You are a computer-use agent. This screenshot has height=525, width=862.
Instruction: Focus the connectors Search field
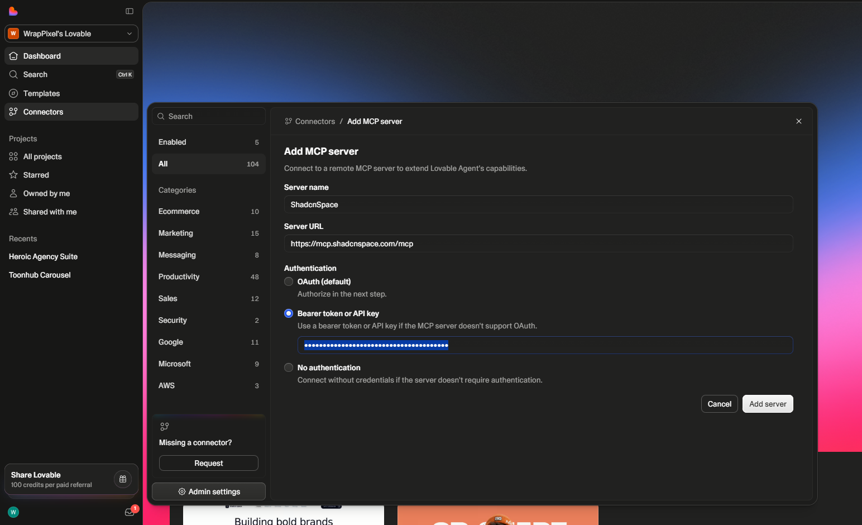(x=209, y=116)
